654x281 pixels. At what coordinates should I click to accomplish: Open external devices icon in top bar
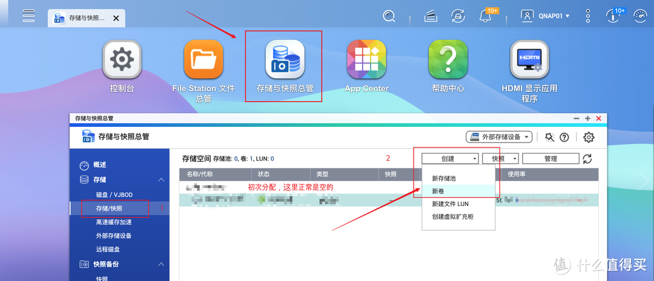[x=458, y=16]
